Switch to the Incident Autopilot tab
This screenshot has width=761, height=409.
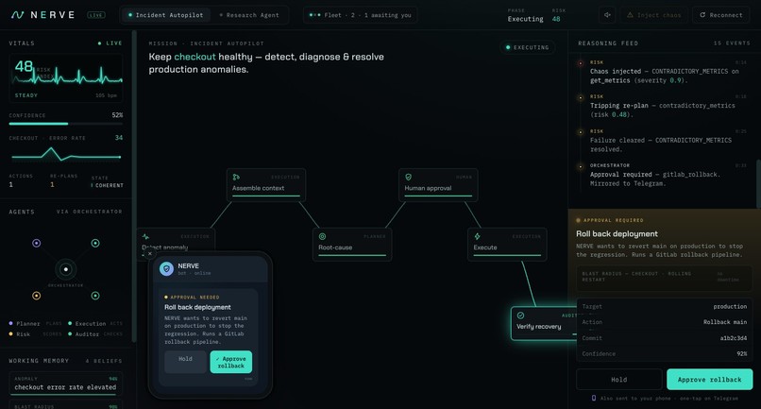[x=165, y=15]
